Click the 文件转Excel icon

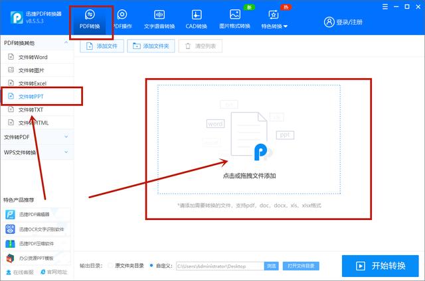pos(11,83)
